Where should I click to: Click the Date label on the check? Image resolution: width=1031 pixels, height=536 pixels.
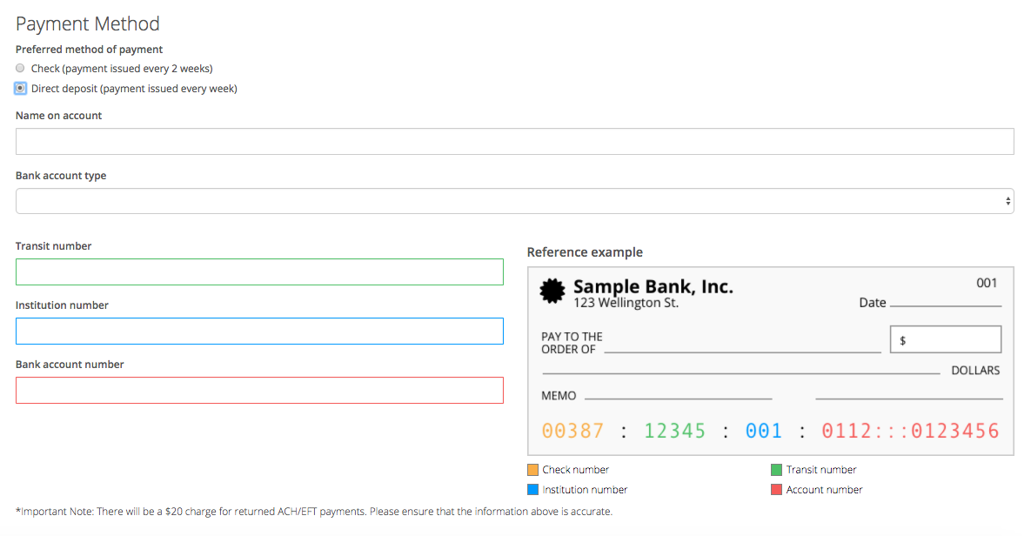pyautogui.click(x=873, y=303)
